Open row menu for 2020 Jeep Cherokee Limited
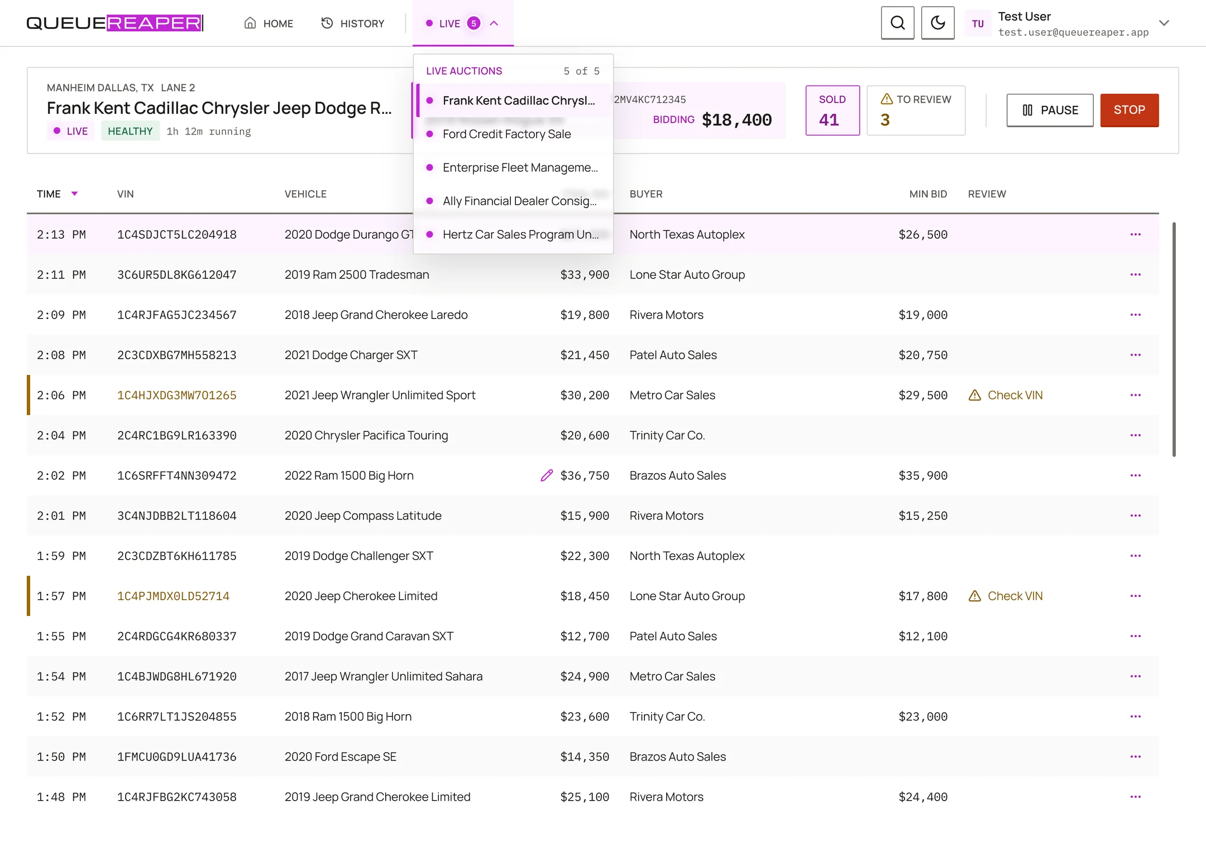The height and width of the screenshot is (857, 1206). pyautogui.click(x=1135, y=596)
